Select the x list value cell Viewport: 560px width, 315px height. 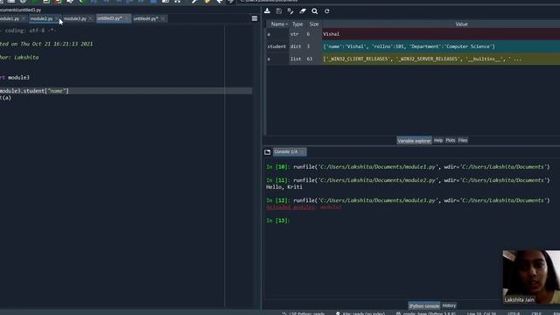click(441, 59)
